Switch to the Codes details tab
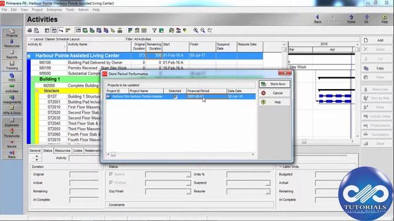This screenshot has width=394, height=221. pos(78,150)
